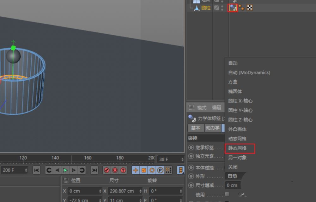Choose 圆柱 Y-轴心 option
This screenshot has height=202, width=316.
240,110
